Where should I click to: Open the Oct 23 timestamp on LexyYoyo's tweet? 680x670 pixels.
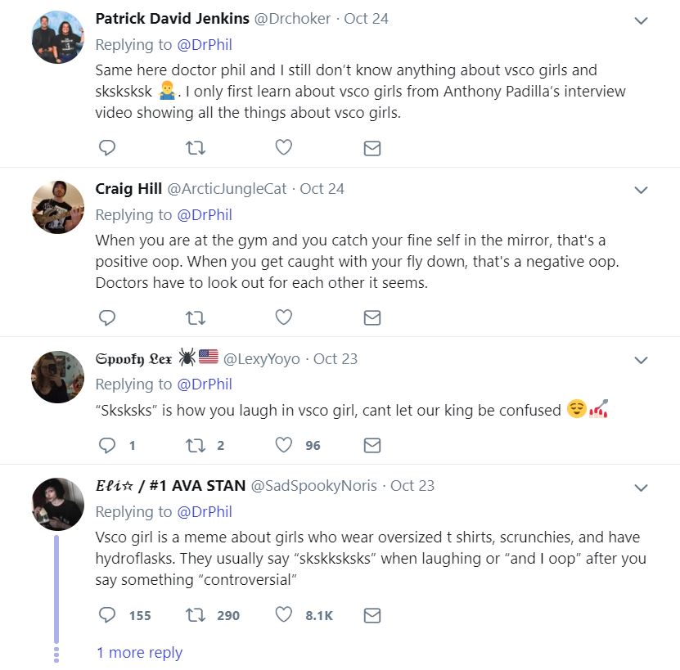pyautogui.click(x=335, y=358)
